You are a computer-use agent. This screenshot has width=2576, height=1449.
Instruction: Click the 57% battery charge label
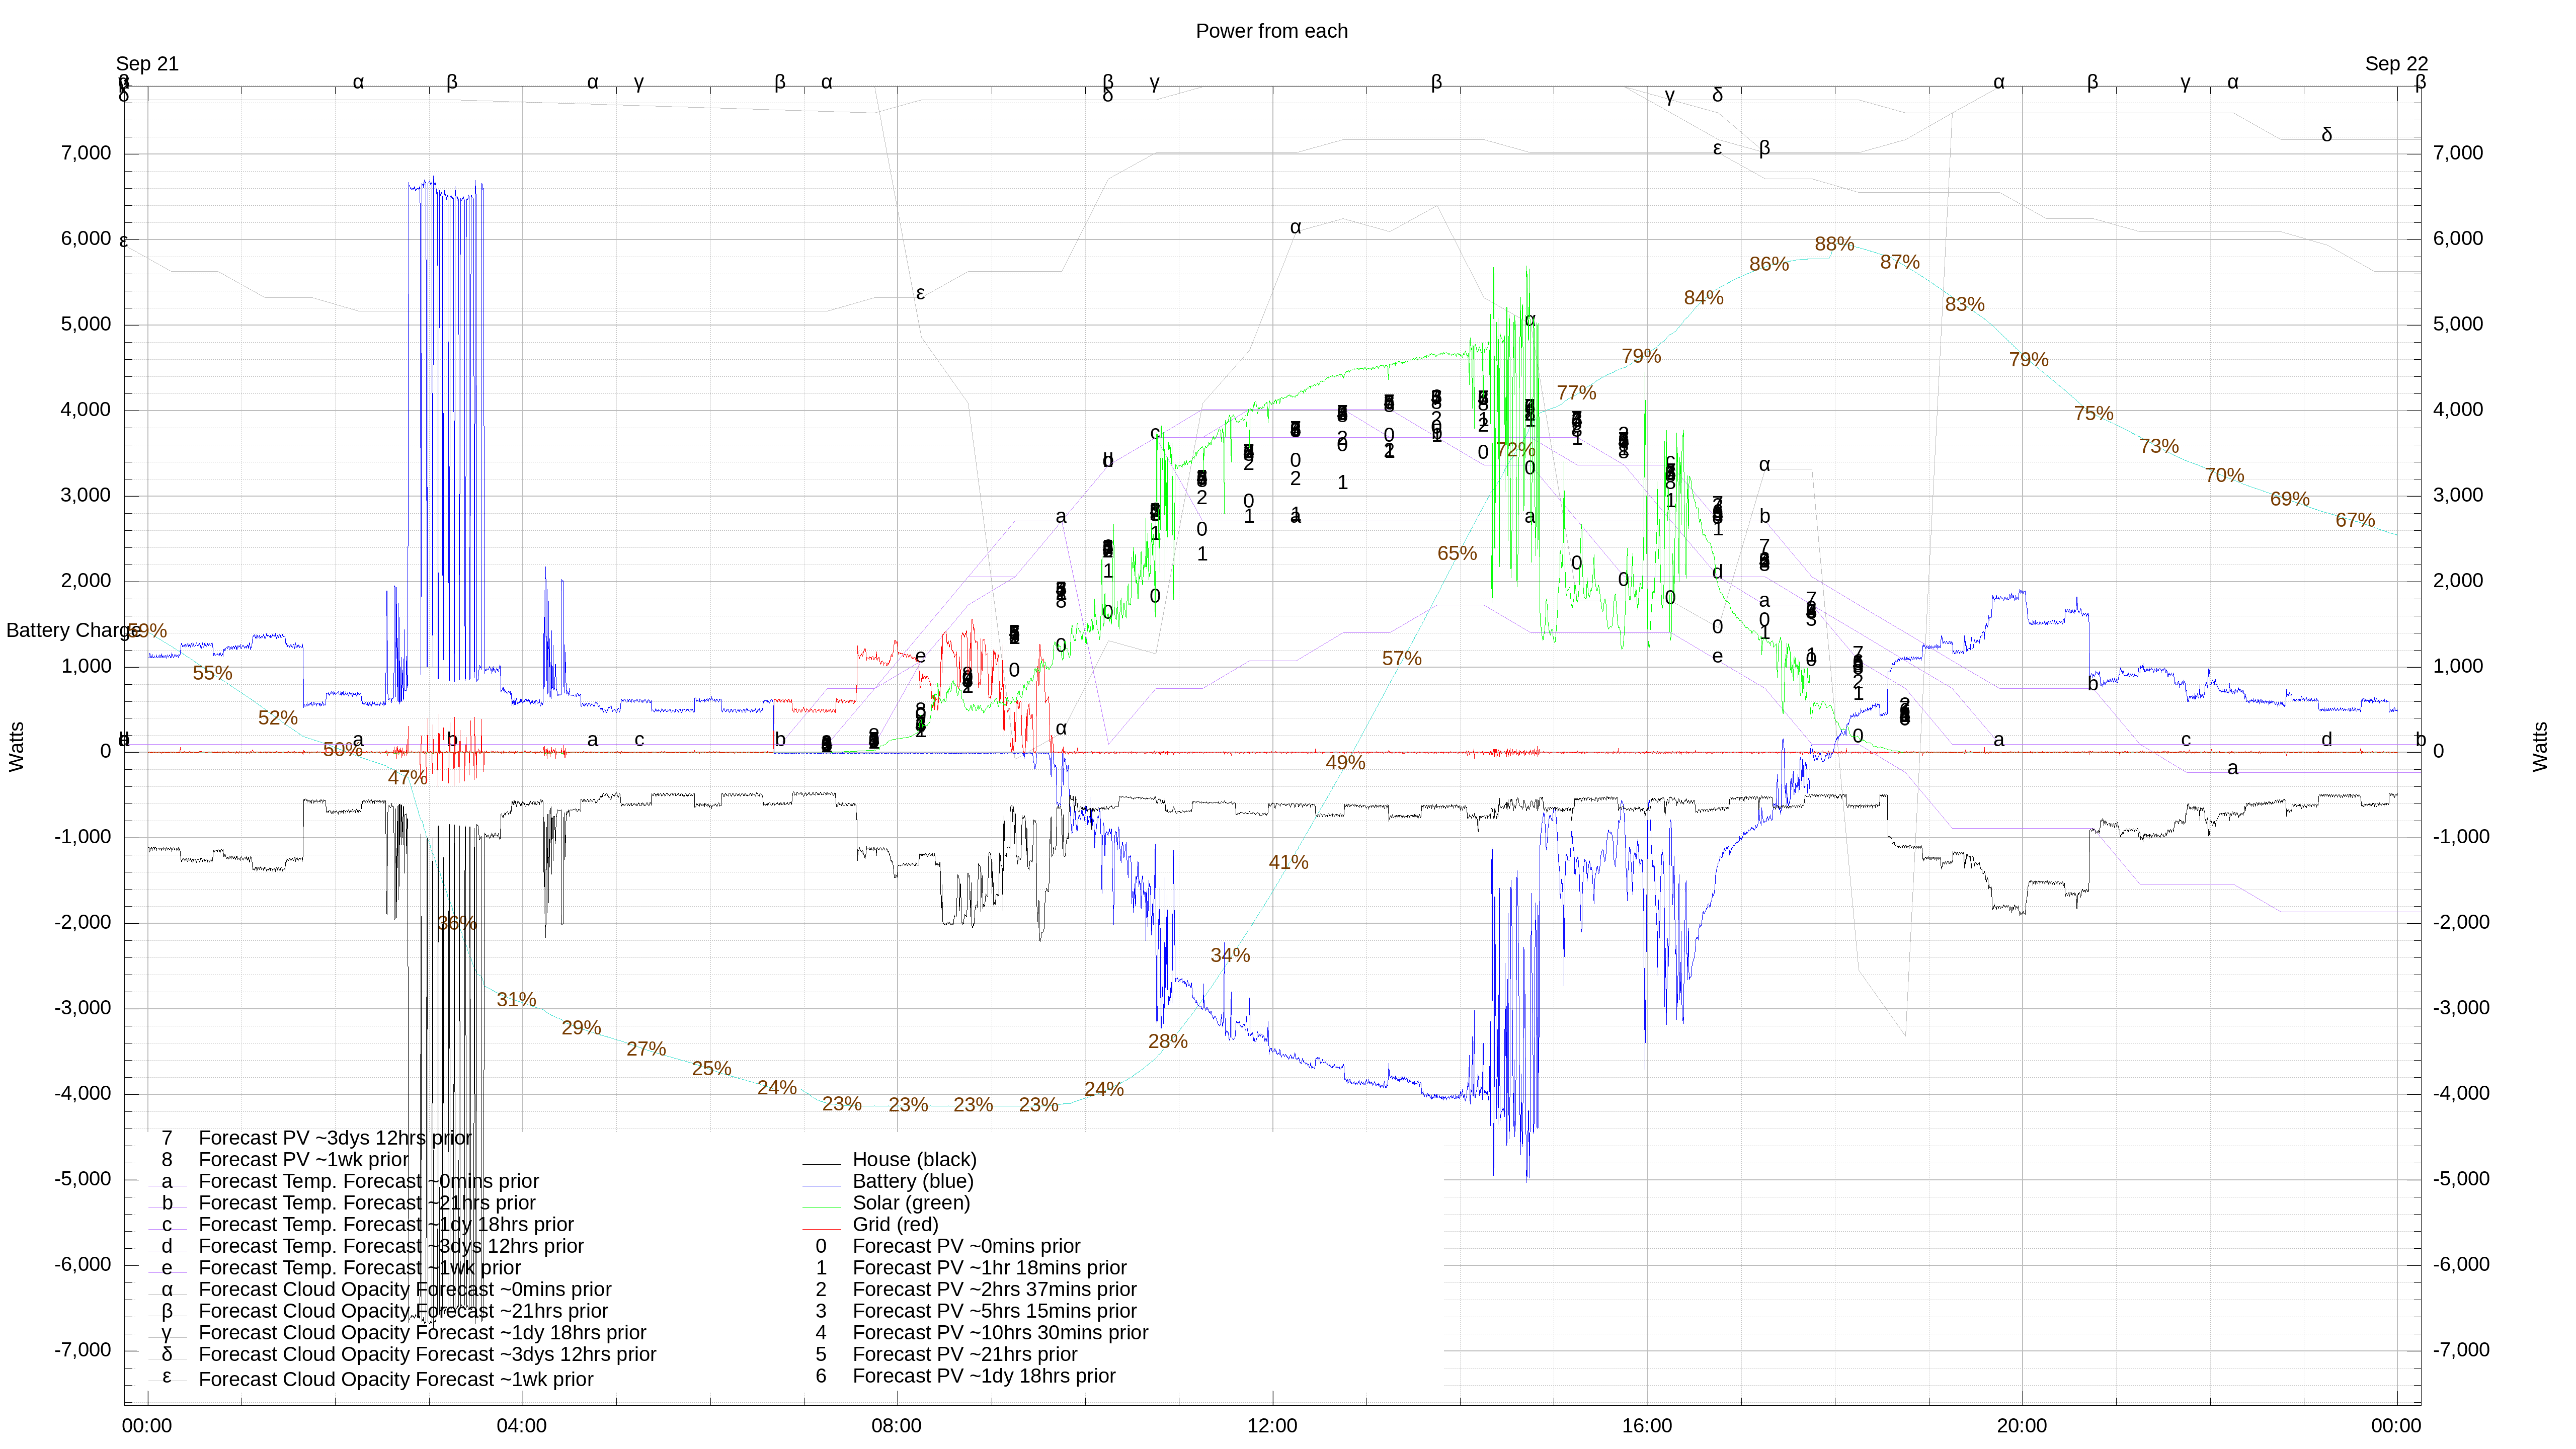(1401, 659)
